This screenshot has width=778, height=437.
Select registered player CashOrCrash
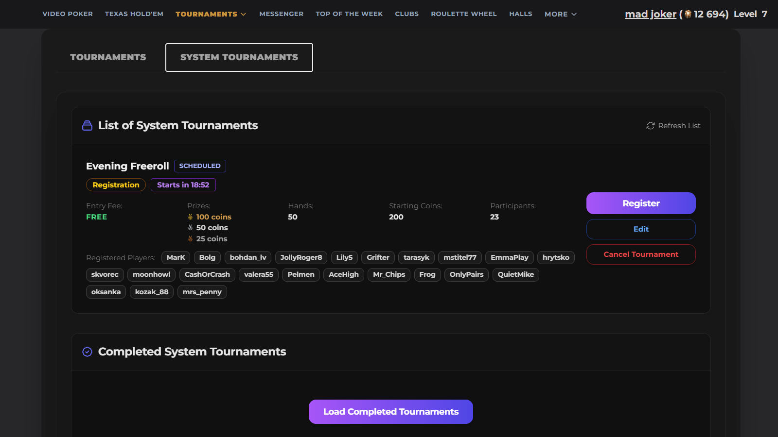[x=207, y=275]
